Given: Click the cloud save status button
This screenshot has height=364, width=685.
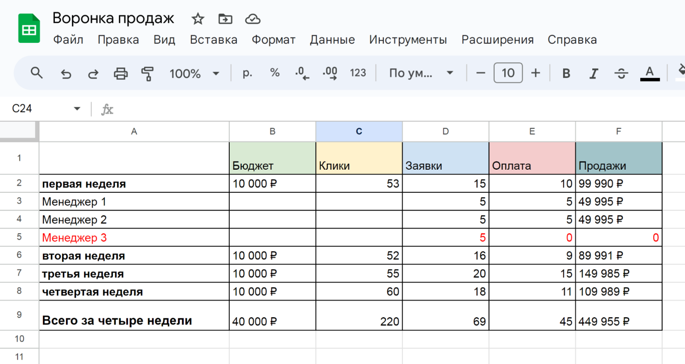Looking at the screenshot, I should tap(252, 18).
